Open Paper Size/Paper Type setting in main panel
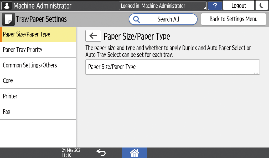 [x=172, y=67]
